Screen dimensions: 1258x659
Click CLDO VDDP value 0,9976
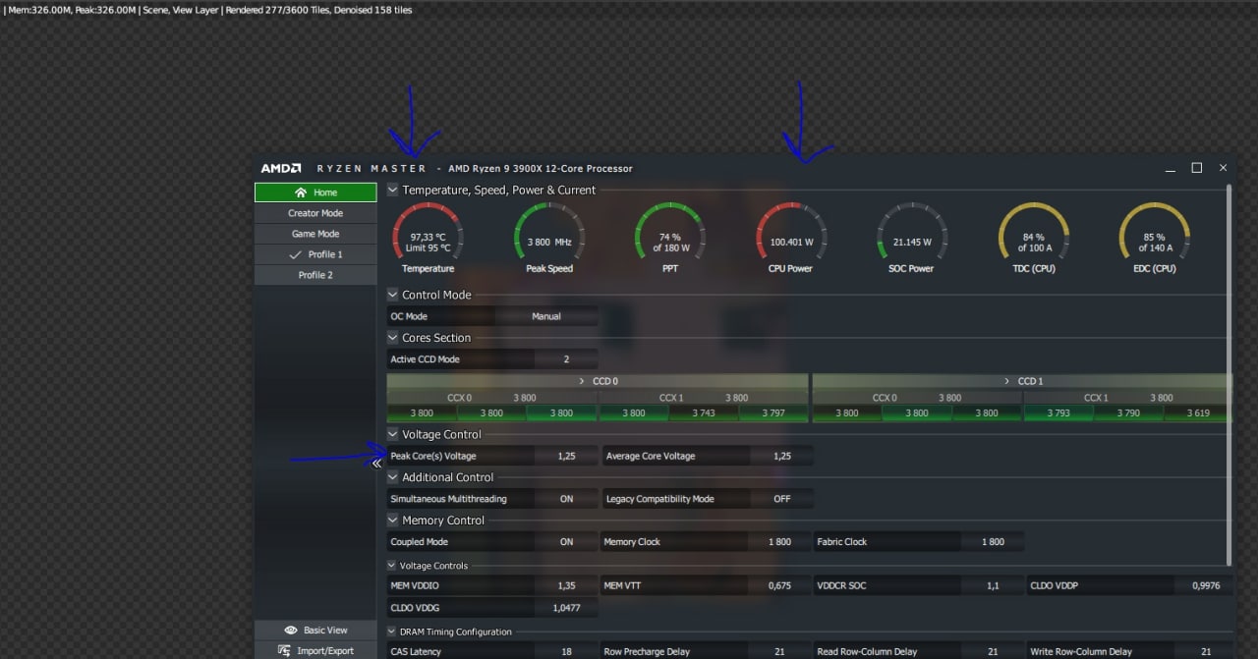(x=1205, y=585)
